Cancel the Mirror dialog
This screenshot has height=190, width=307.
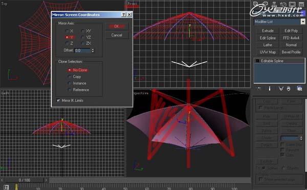tap(117, 35)
